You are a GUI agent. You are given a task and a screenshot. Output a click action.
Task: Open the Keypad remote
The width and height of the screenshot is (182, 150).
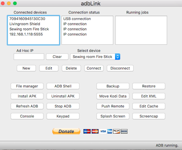click(63, 116)
